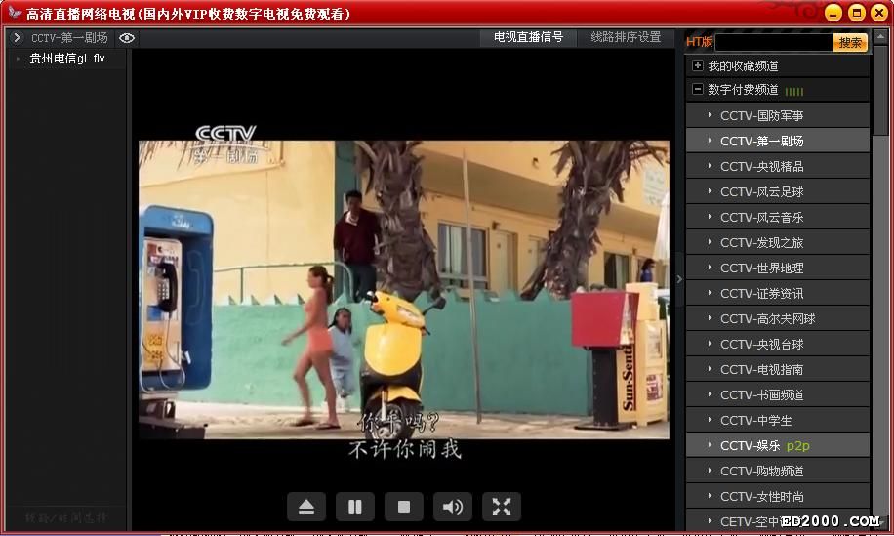
Task: Stop the video playback
Action: coord(404,507)
